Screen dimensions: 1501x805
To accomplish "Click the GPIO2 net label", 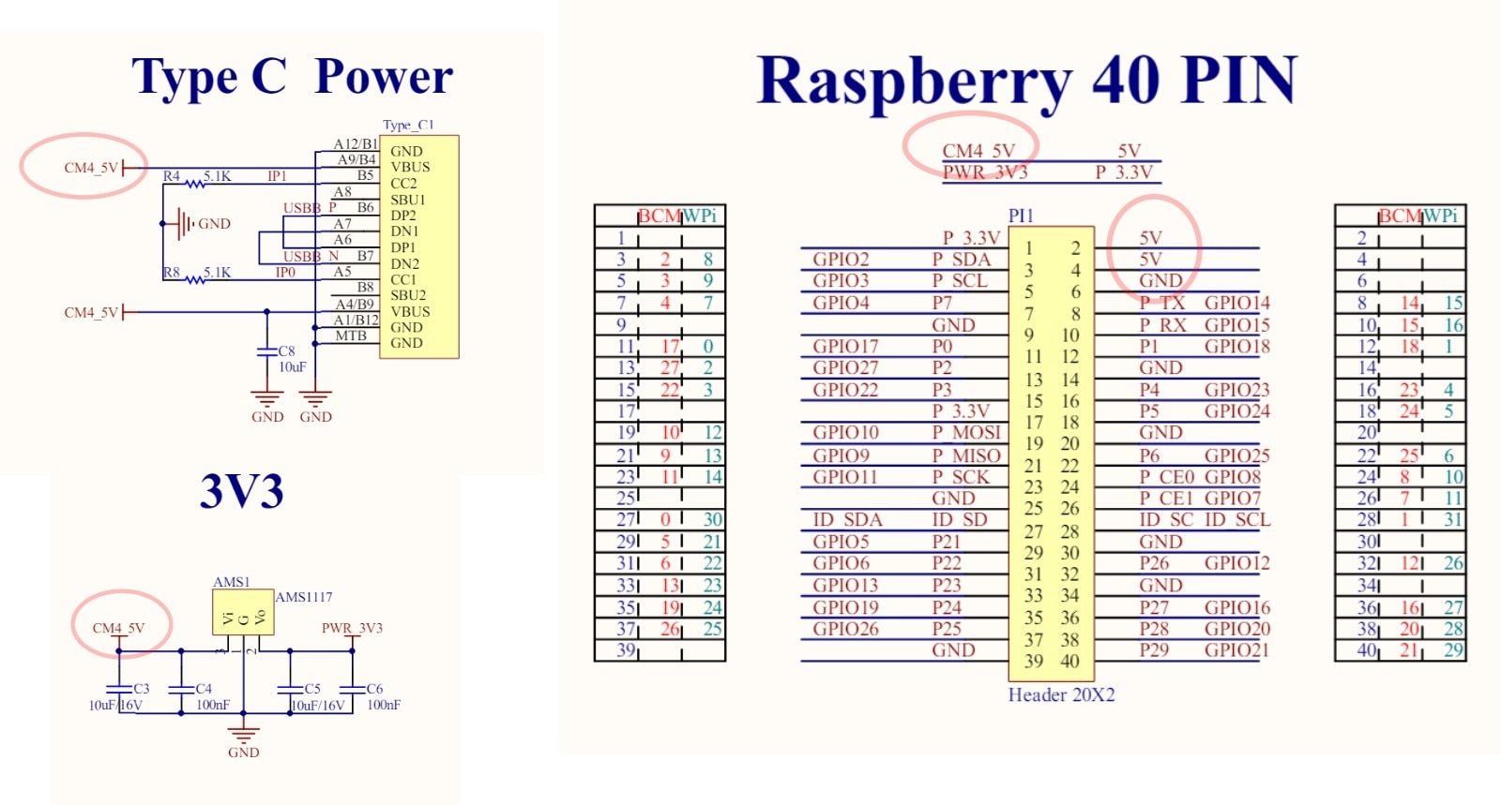I will pos(841,260).
